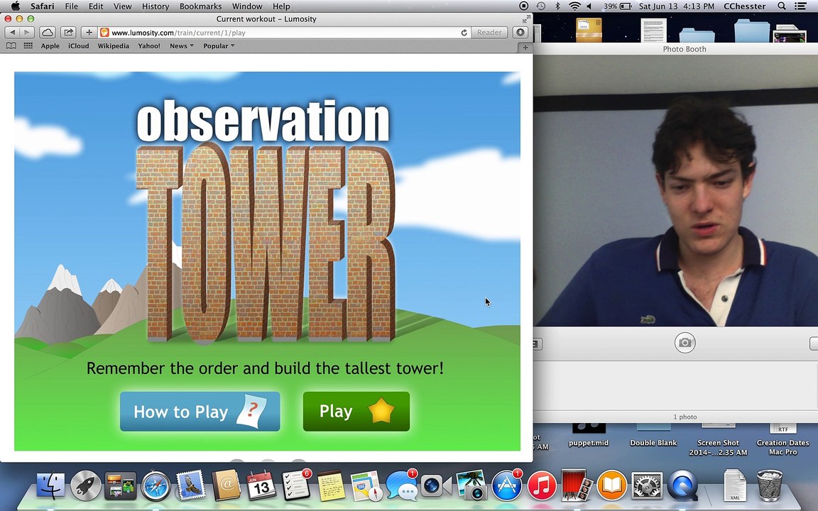Take a photo in Photo Booth

point(685,343)
